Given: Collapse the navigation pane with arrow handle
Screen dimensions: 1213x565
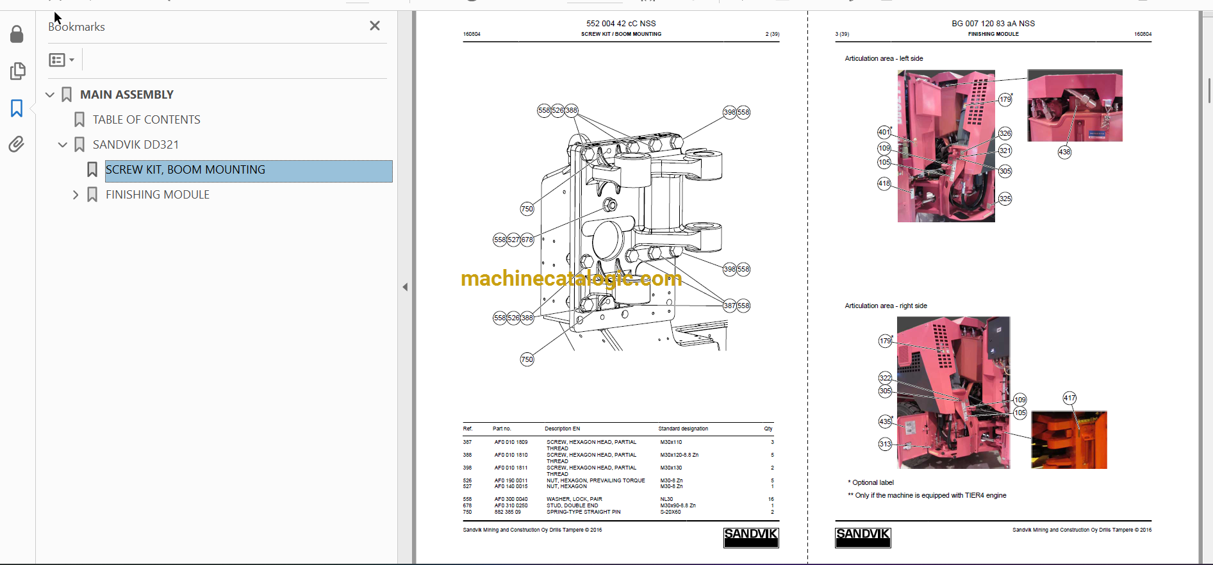Looking at the screenshot, I should [x=405, y=287].
